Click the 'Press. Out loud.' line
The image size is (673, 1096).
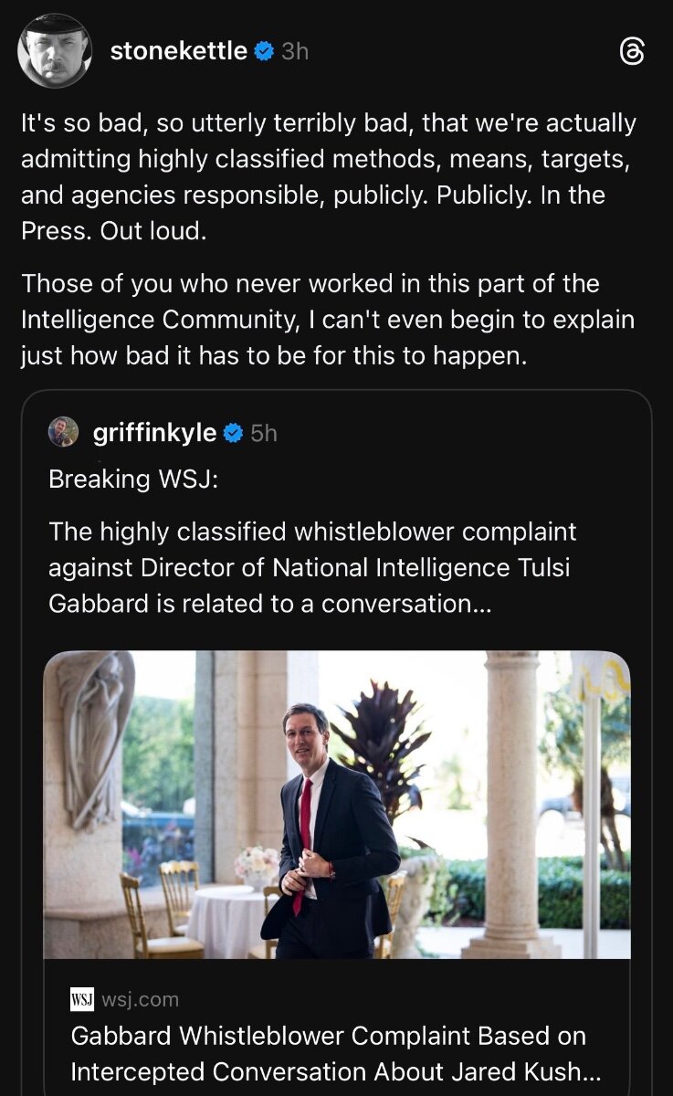click(114, 231)
